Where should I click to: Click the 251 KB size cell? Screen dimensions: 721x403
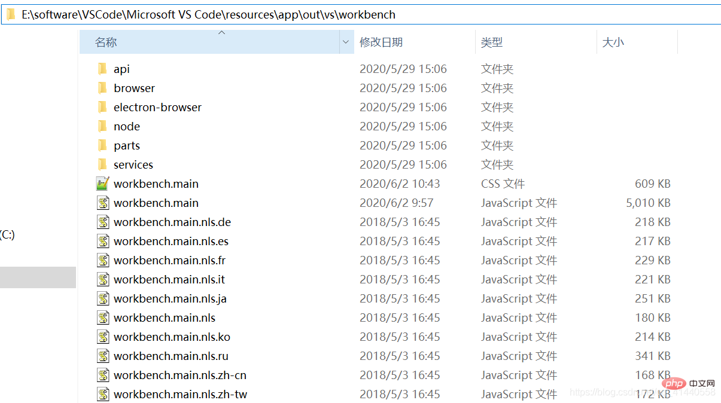point(653,298)
